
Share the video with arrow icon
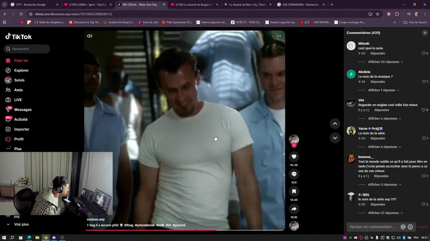pyautogui.click(x=294, y=209)
